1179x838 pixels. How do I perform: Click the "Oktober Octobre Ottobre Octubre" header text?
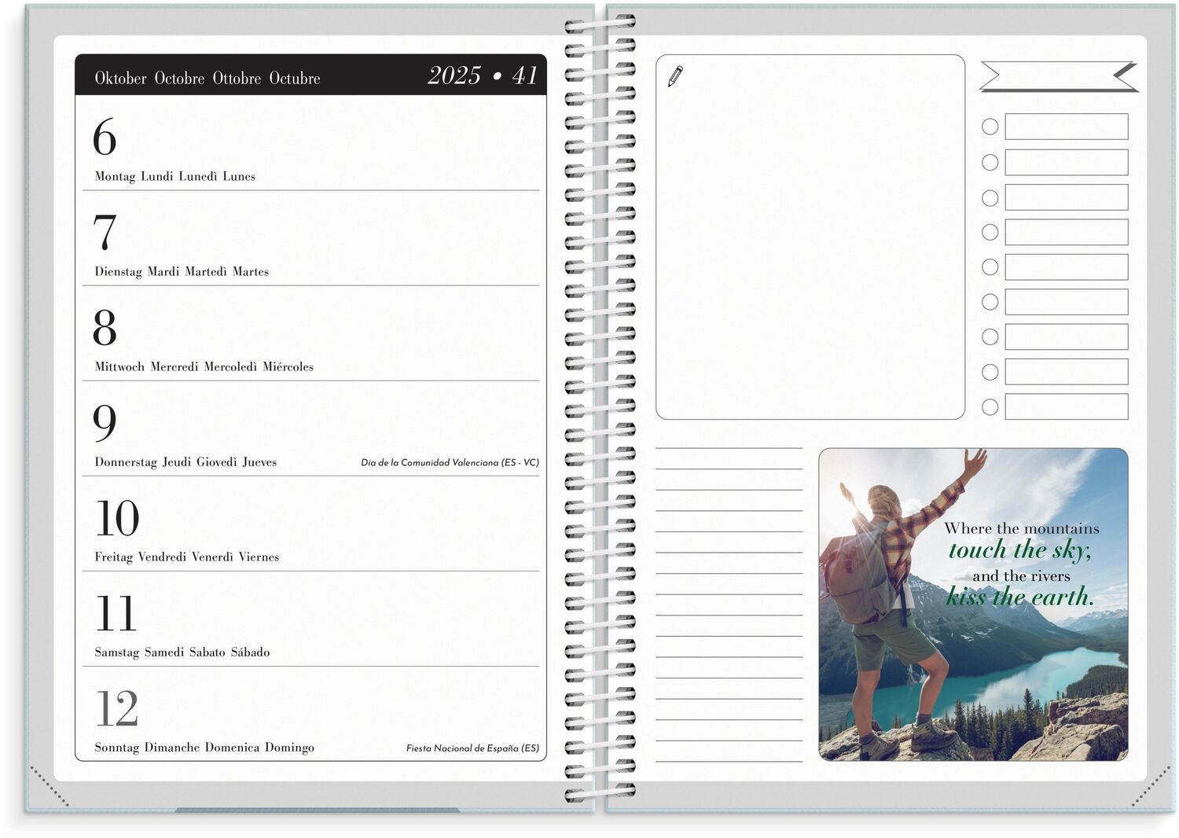(x=208, y=78)
